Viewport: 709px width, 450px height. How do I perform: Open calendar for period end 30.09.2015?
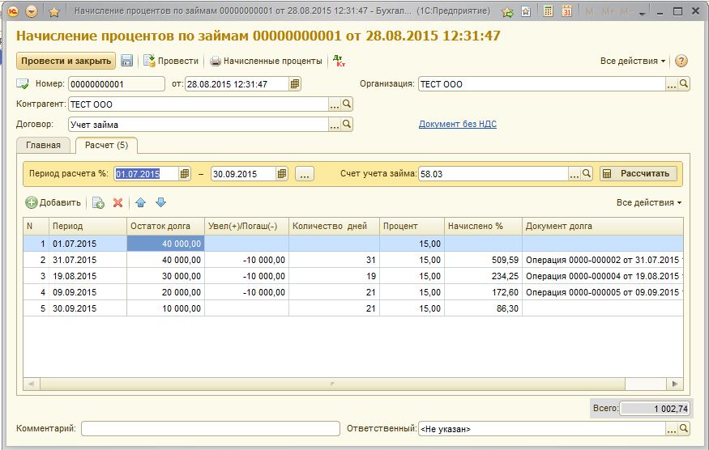tap(282, 173)
